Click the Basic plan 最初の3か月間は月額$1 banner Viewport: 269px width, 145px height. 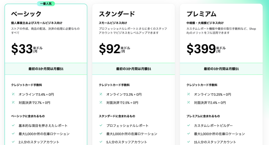46,69
